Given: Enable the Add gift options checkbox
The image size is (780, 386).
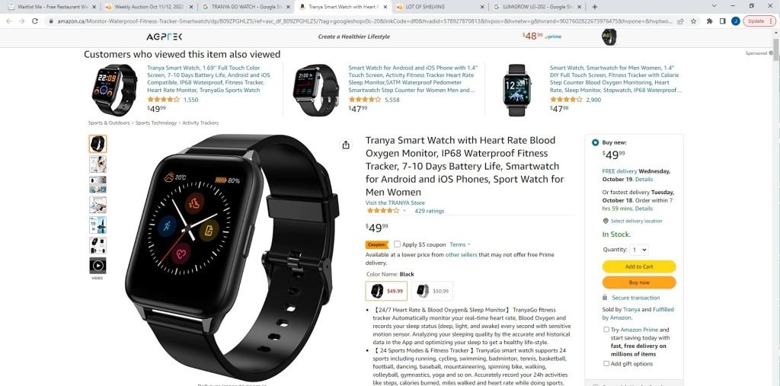Looking at the screenshot, I should pyautogui.click(x=606, y=364).
